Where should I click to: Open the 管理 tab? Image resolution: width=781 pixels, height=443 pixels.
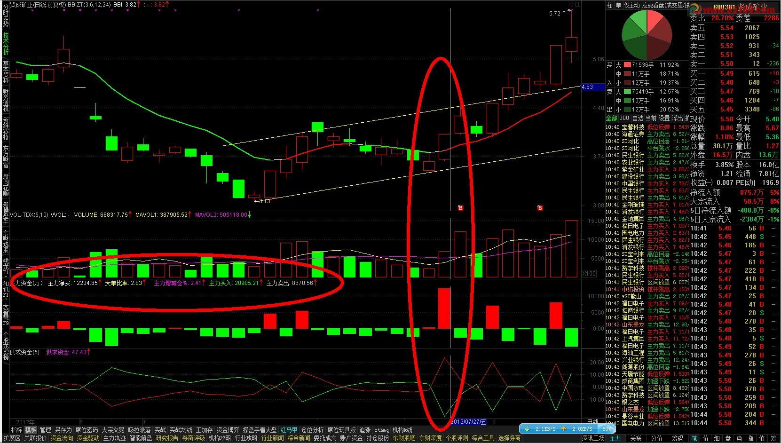tap(45, 430)
